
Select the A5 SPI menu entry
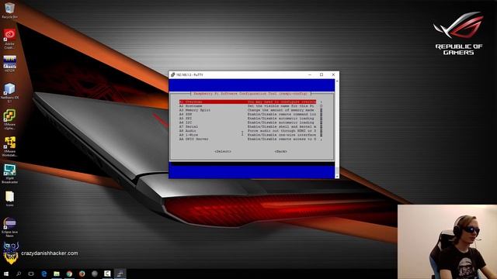pyautogui.click(x=248, y=119)
